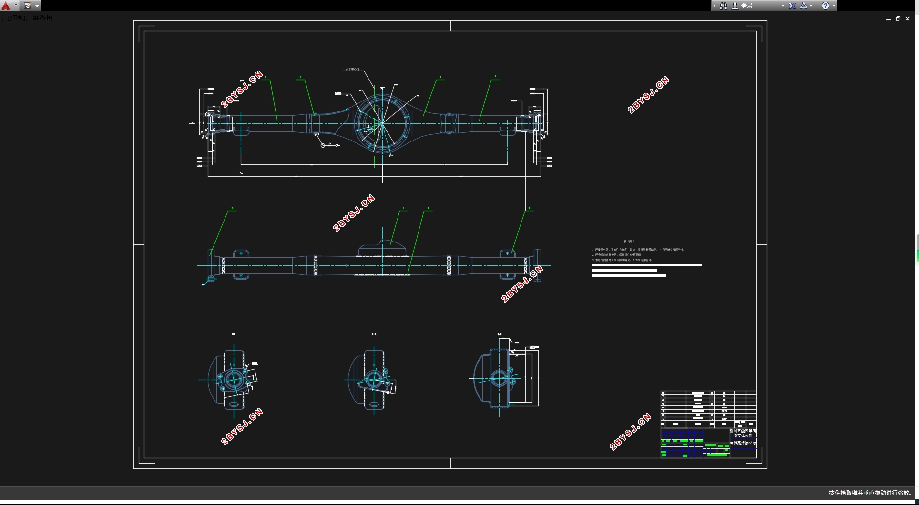The image size is (919, 505).
Task: Close the drawing window
Action: [908, 19]
